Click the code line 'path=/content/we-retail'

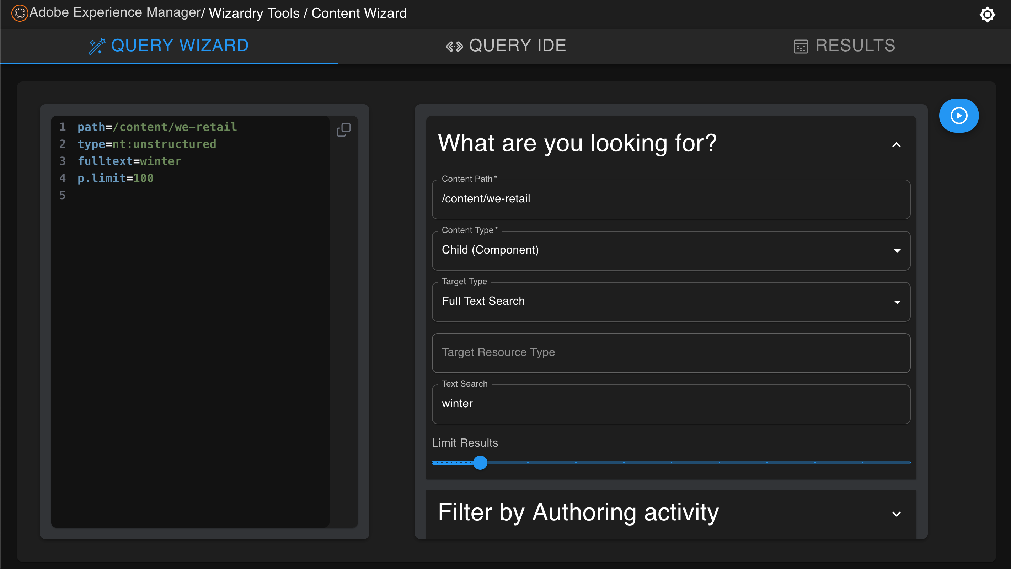[x=157, y=127]
